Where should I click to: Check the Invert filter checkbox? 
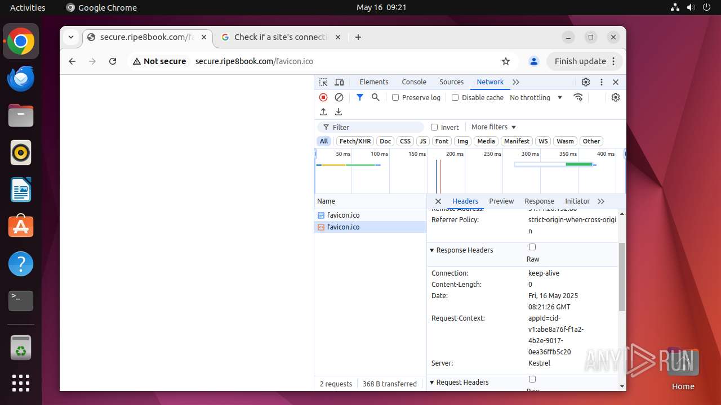pos(434,127)
